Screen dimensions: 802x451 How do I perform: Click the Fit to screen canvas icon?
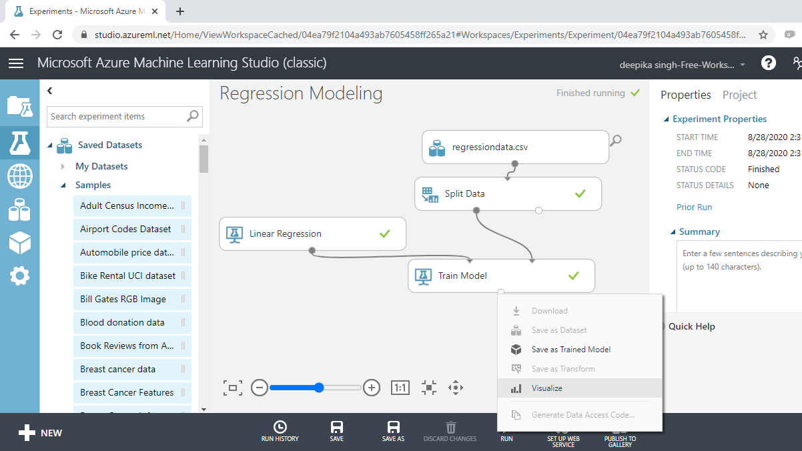click(233, 388)
